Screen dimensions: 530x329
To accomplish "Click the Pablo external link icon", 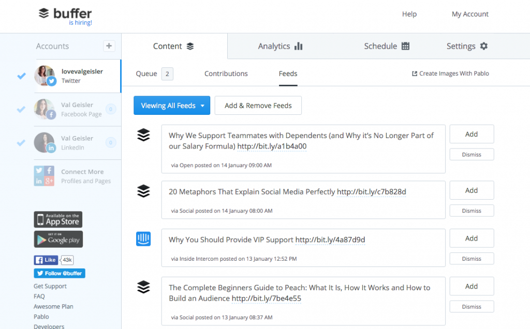I will coord(415,73).
